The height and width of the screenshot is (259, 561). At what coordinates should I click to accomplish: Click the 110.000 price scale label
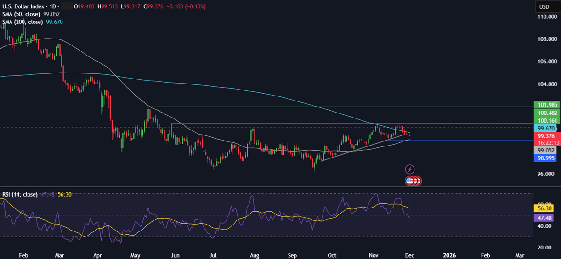pos(546,17)
